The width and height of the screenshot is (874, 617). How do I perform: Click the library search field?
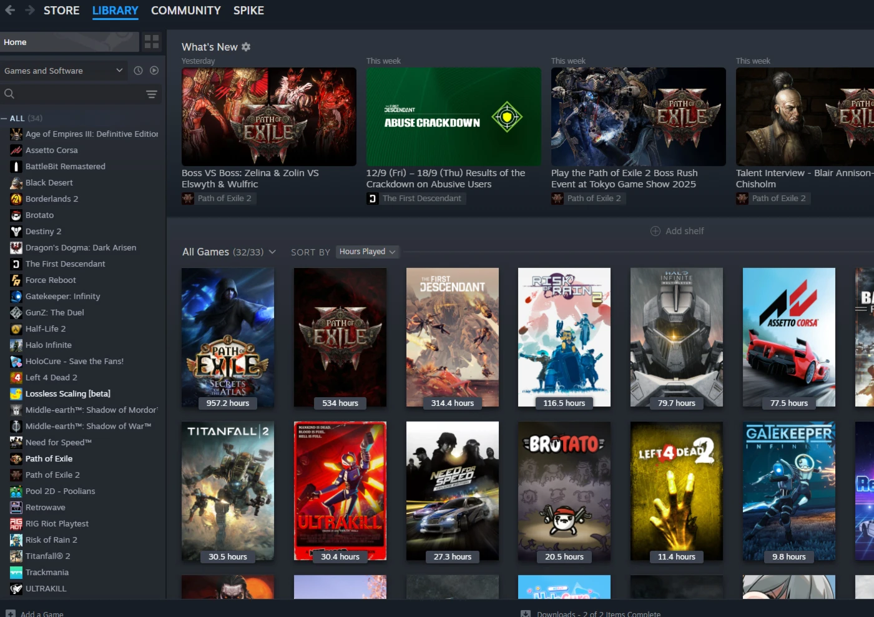tap(75, 94)
